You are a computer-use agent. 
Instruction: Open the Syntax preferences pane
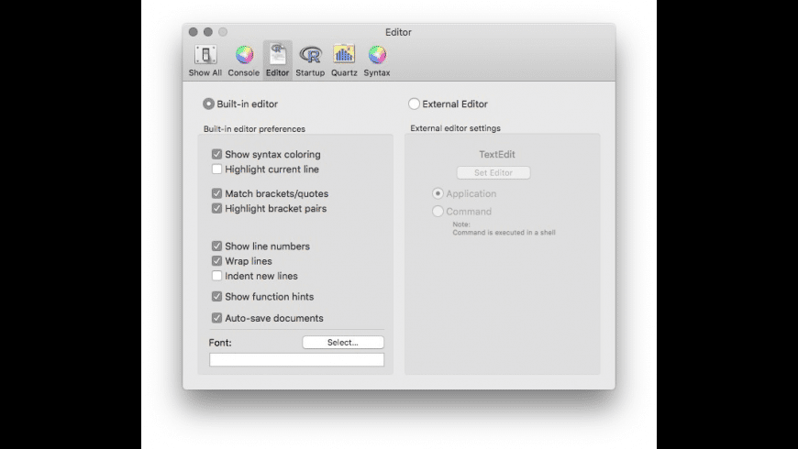[377, 60]
